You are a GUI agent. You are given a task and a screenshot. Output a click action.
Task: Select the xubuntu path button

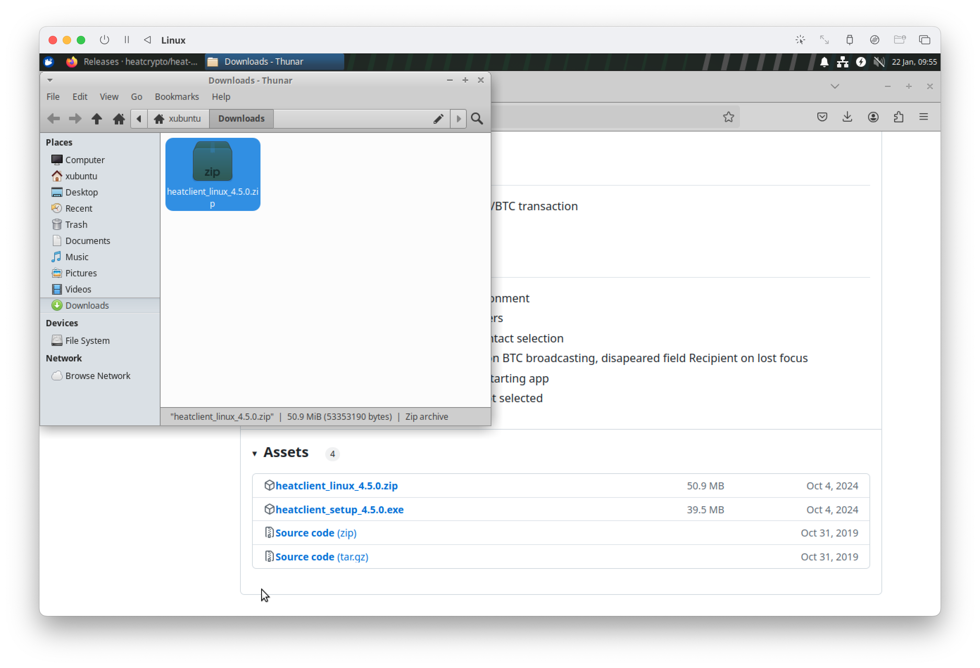(x=178, y=119)
